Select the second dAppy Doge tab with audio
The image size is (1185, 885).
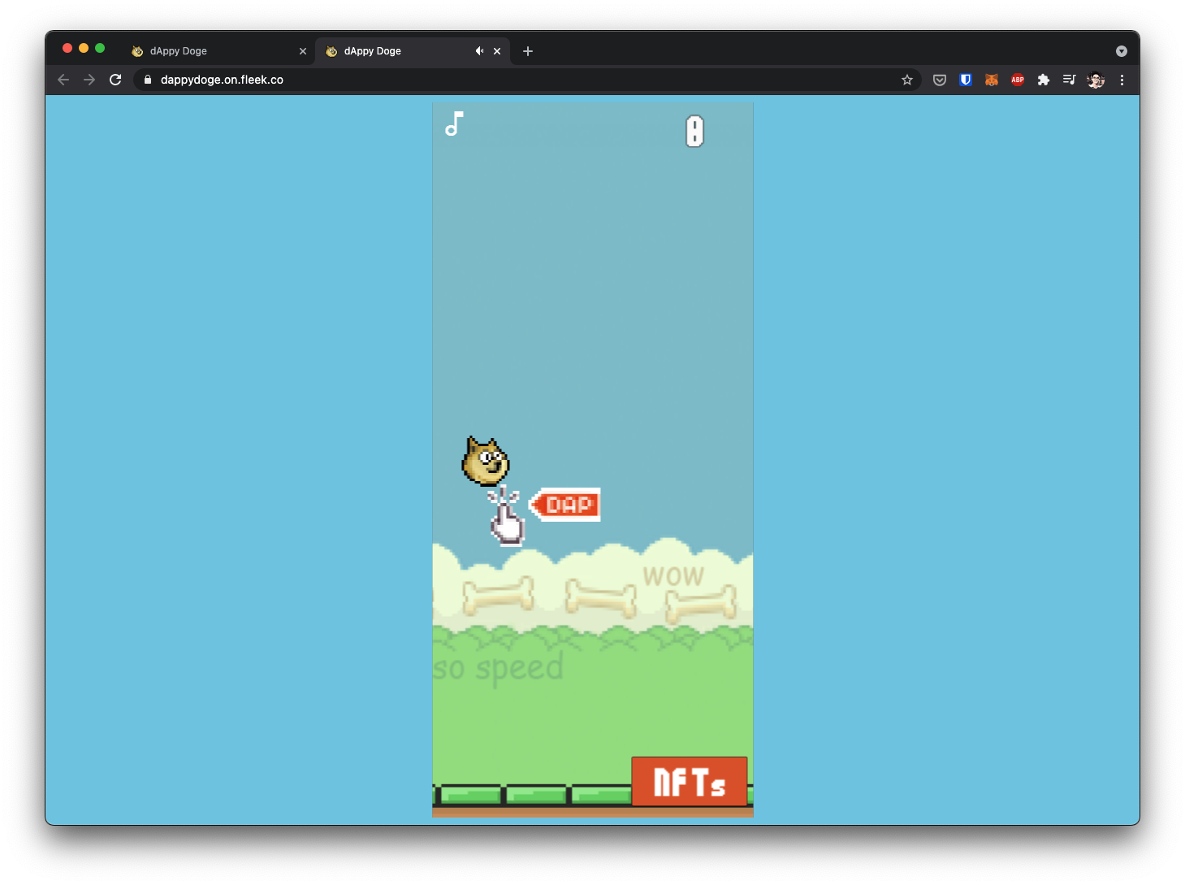click(x=413, y=51)
